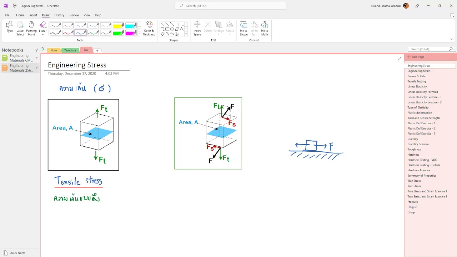Open Quick Notes
This screenshot has height=257, width=457.
pos(14,253)
